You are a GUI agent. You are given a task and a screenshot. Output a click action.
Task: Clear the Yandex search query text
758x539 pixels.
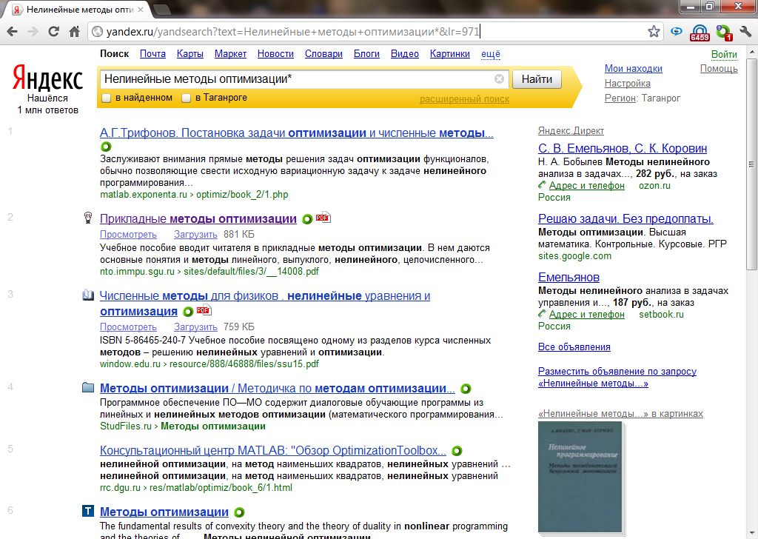click(x=499, y=78)
